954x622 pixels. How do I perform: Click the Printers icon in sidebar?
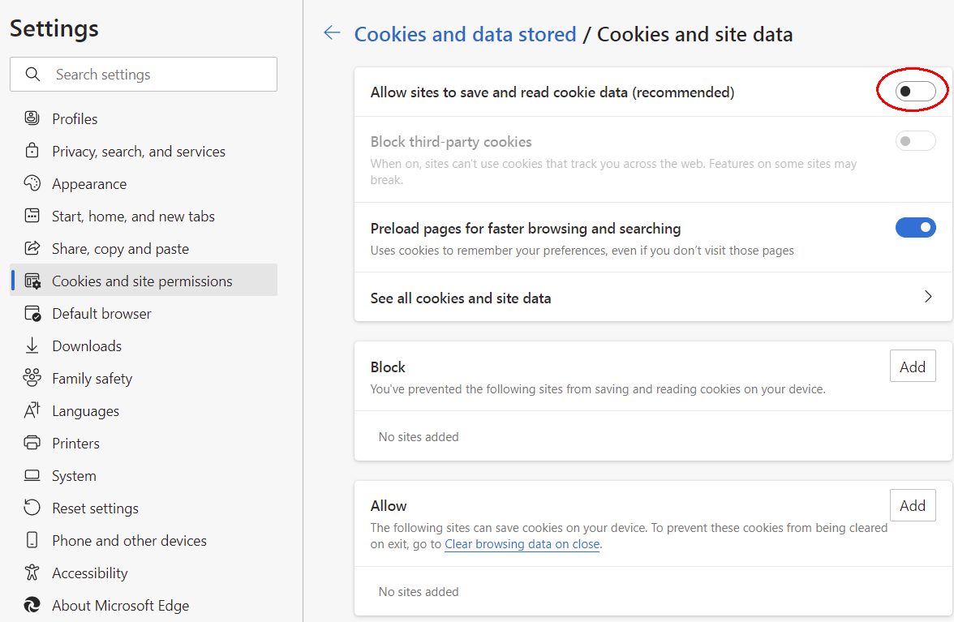point(32,443)
